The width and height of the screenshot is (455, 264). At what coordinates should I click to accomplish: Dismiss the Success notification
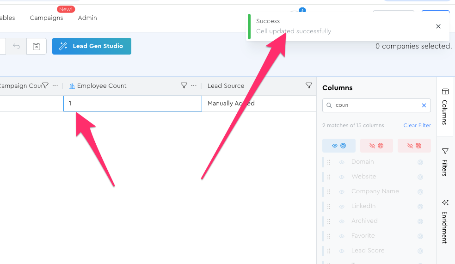(438, 26)
